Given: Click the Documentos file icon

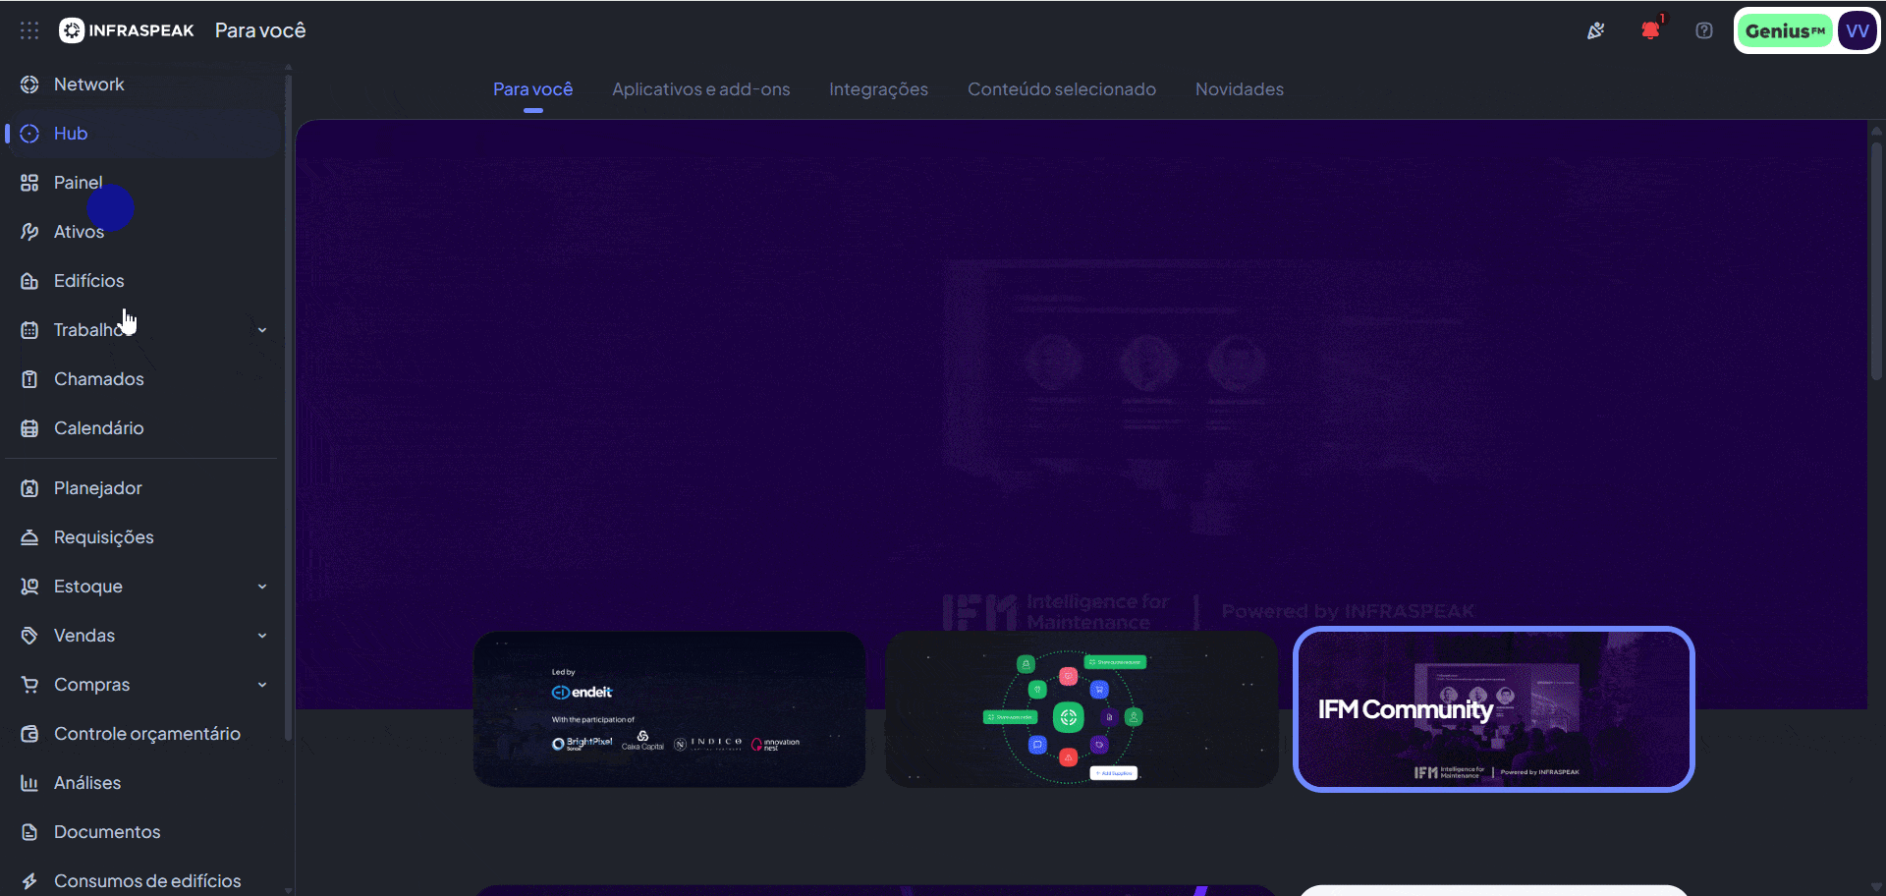Looking at the screenshot, I should tap(29, 832).
